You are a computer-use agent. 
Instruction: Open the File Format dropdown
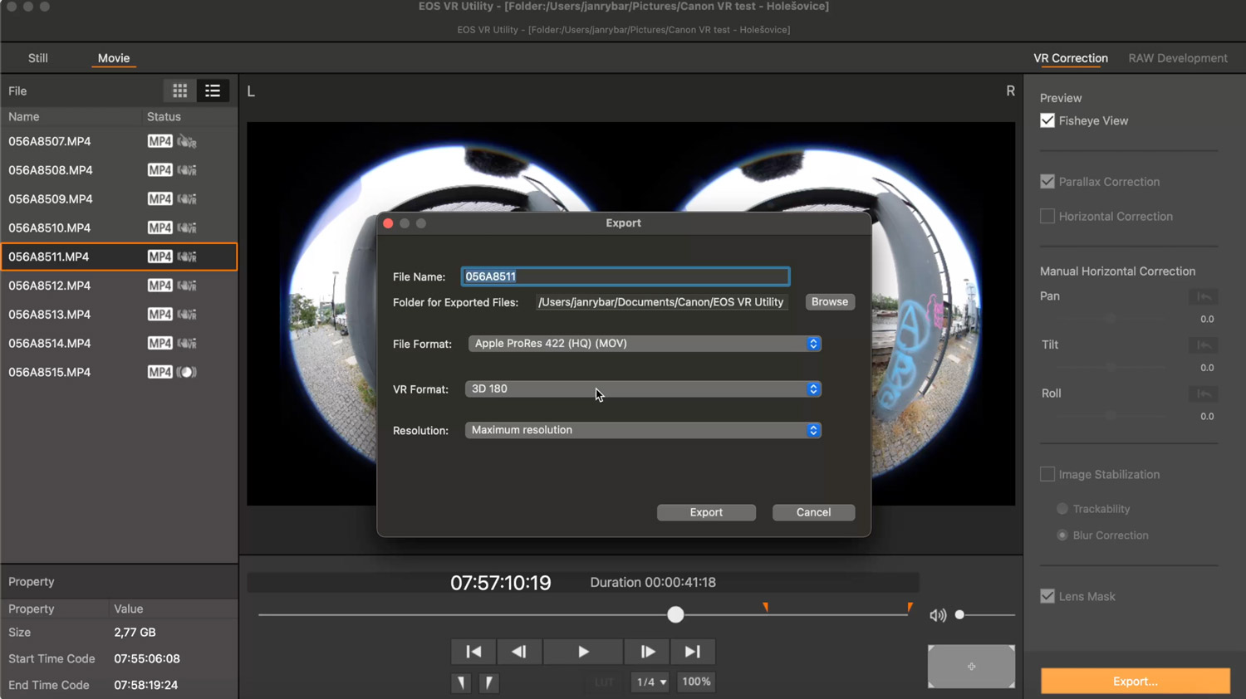click(645, 344)
